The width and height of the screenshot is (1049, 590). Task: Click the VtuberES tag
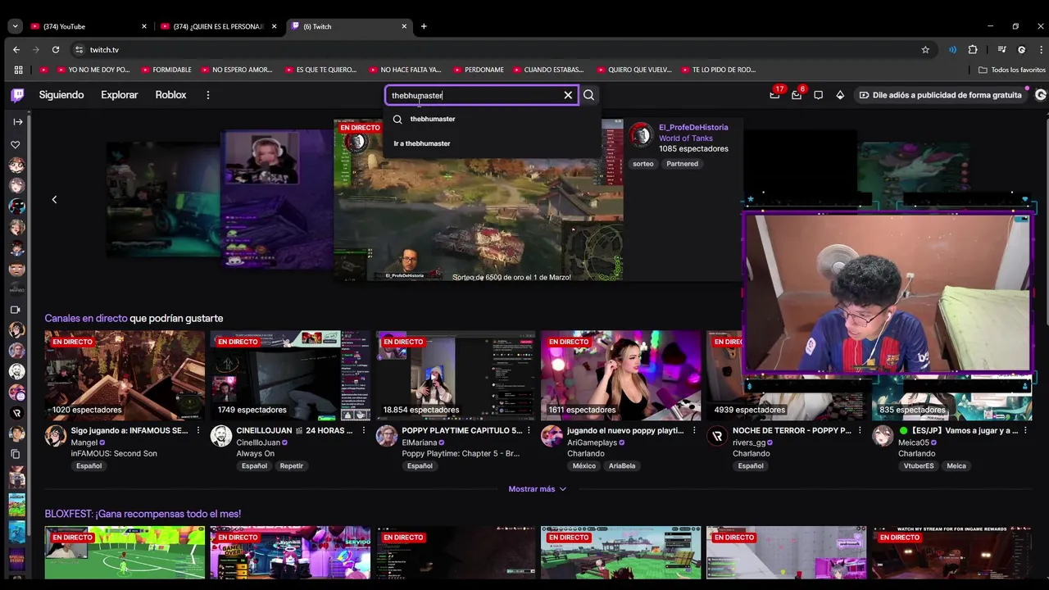tap(919, 466)
